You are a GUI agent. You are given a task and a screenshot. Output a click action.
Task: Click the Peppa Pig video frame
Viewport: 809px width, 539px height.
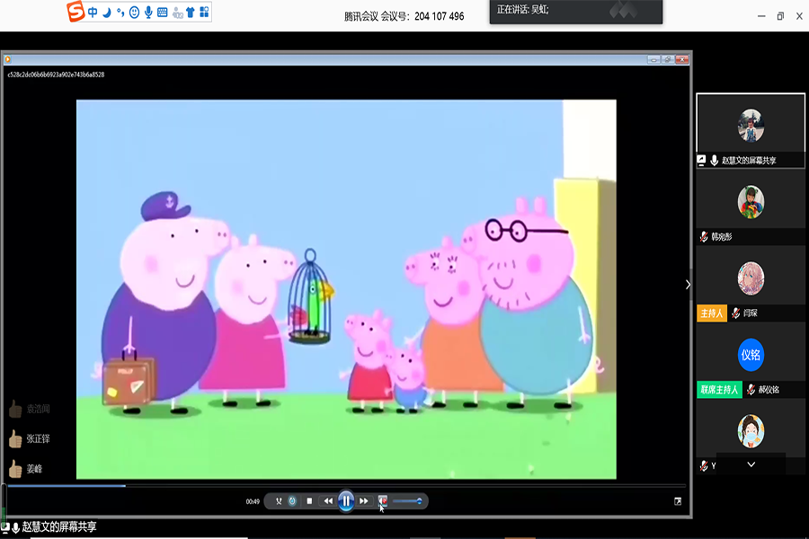point(346,289)
